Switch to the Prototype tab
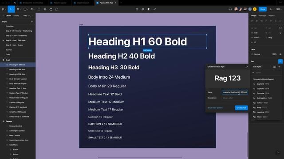 coord(262,16)
